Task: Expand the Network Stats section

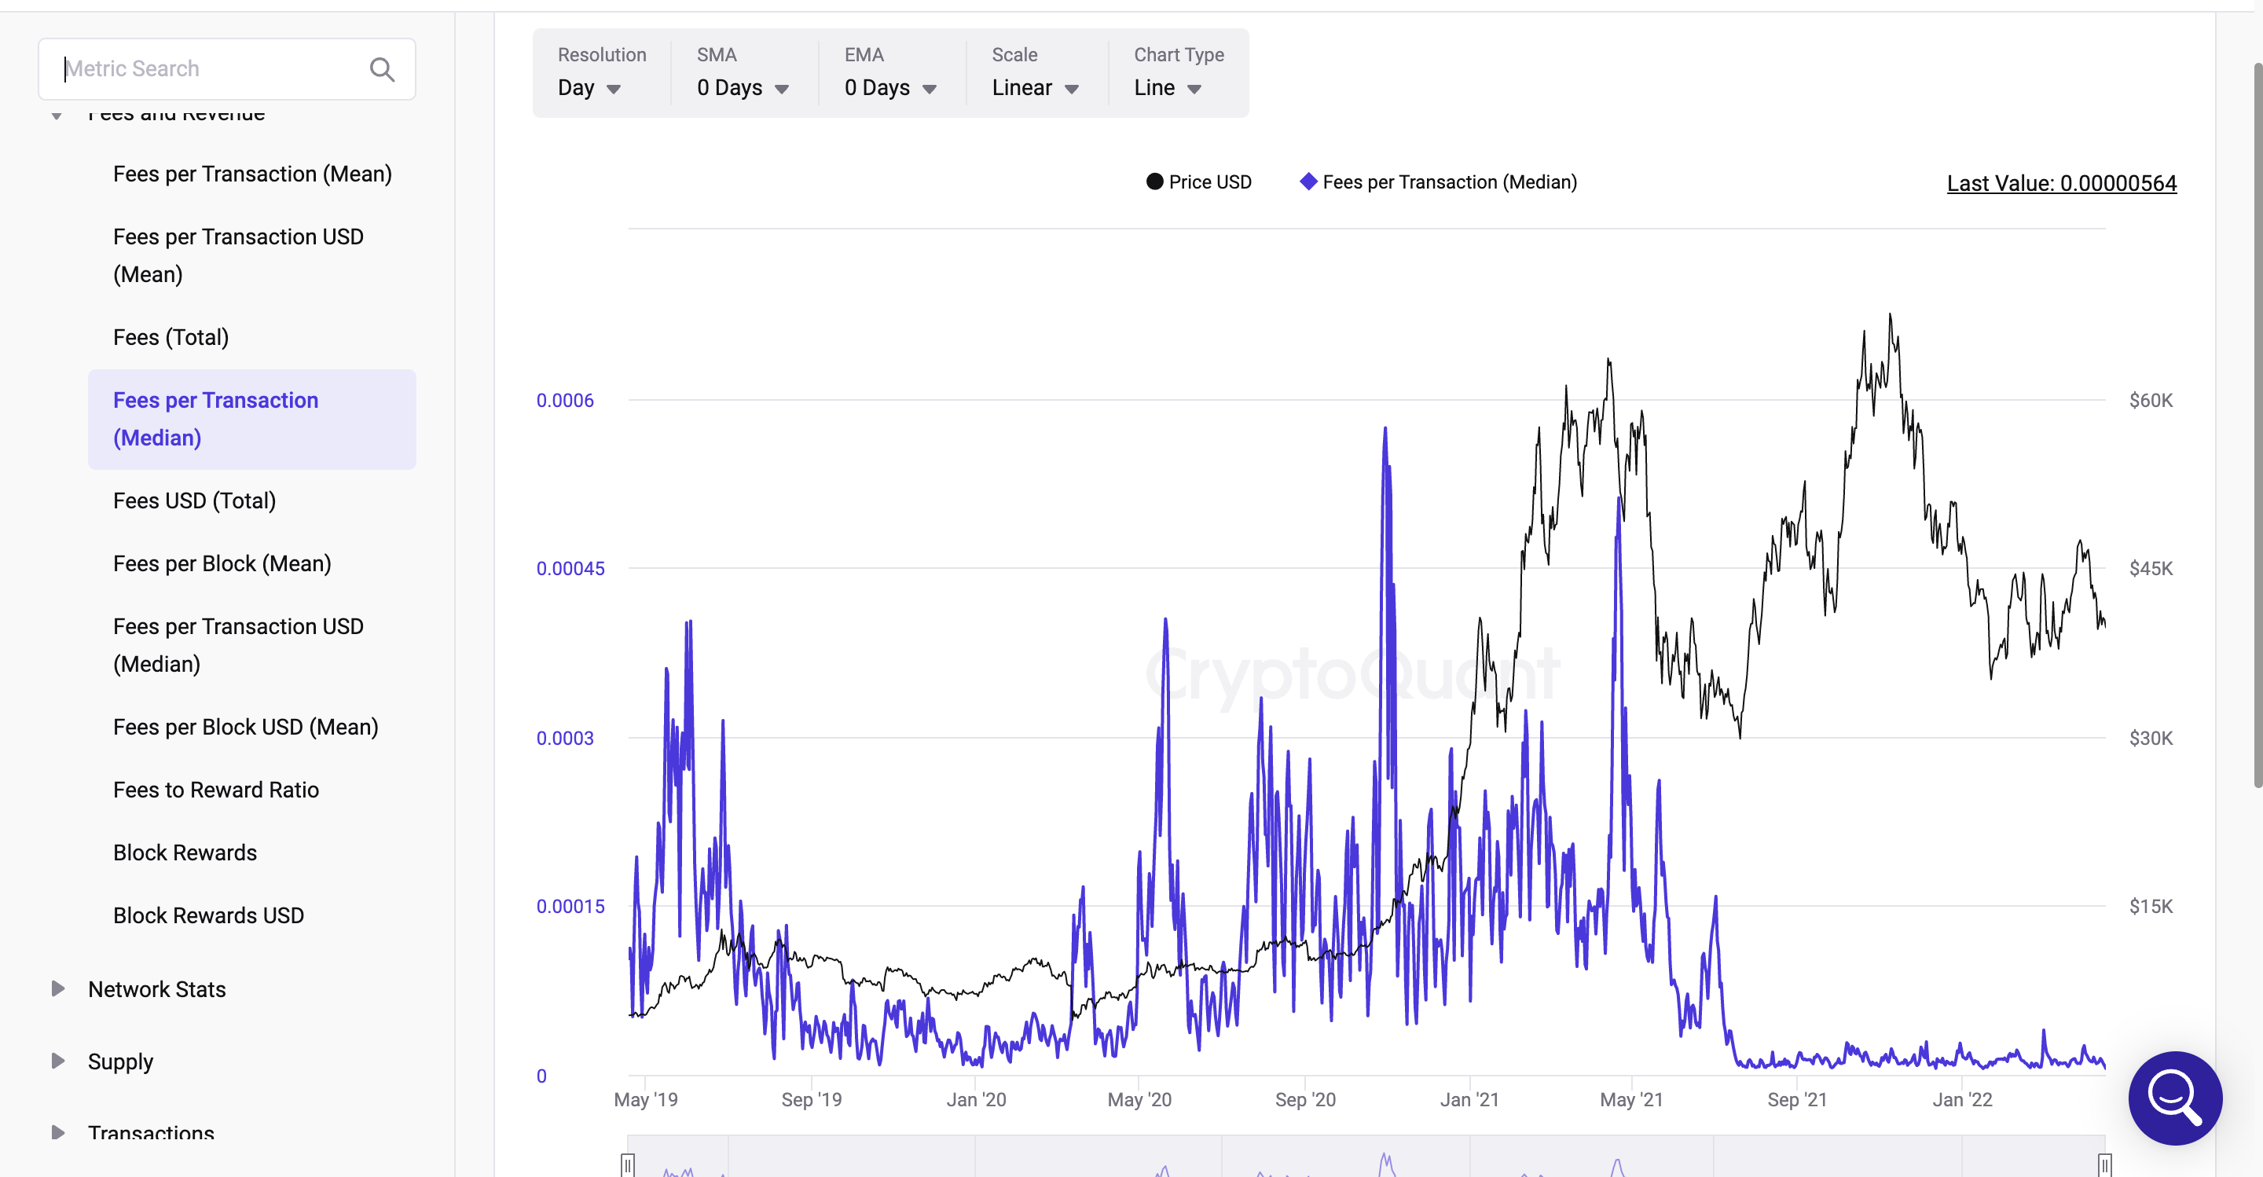Action: (58, 989)
